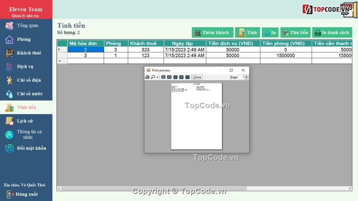Sort by the Phòng column header
This screenshot has width=358, height=201.
[x=116, y=43]
